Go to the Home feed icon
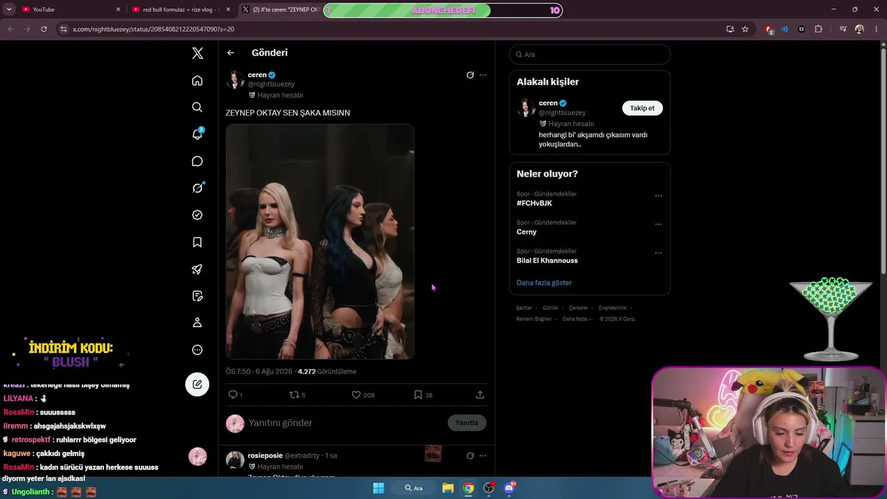 197,81
